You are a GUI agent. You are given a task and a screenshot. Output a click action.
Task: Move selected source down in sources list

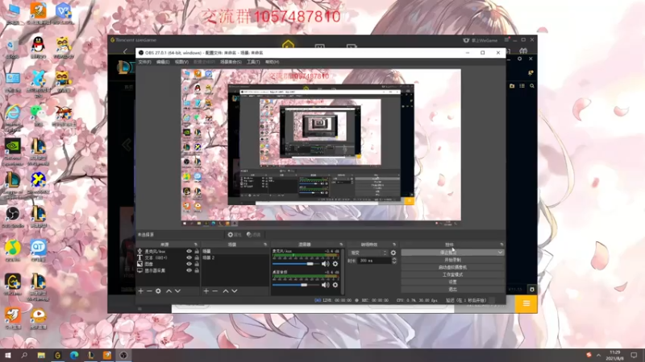177,291
